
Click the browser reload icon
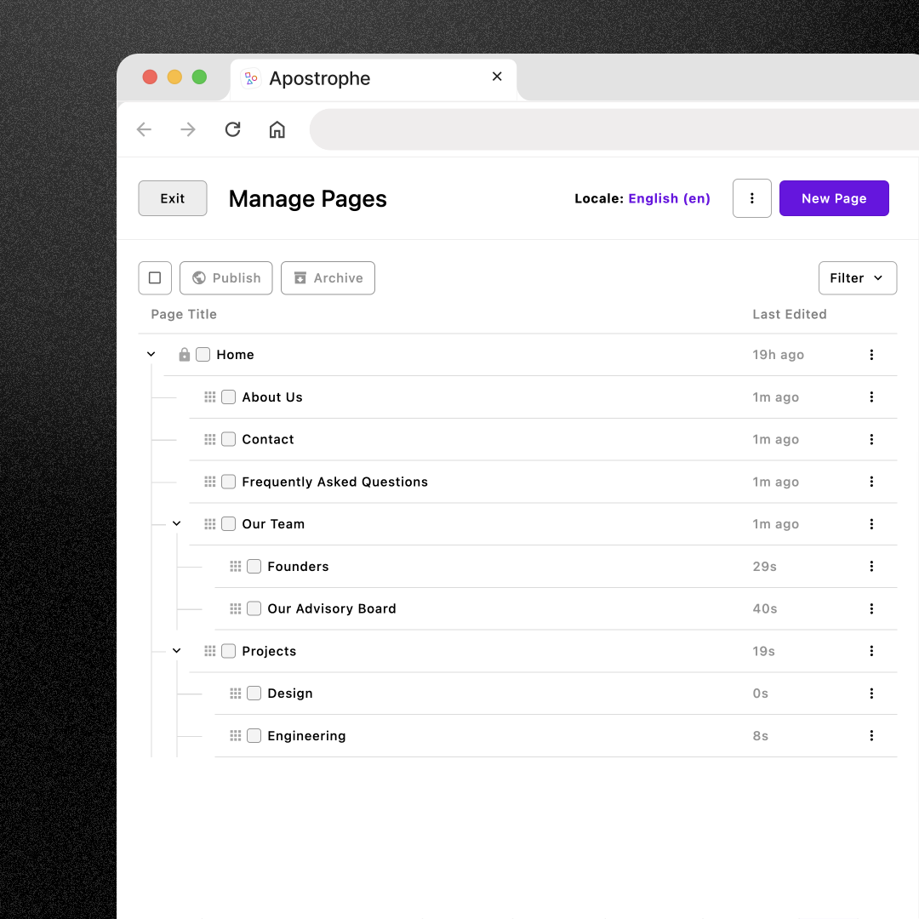tap(232, 129)
